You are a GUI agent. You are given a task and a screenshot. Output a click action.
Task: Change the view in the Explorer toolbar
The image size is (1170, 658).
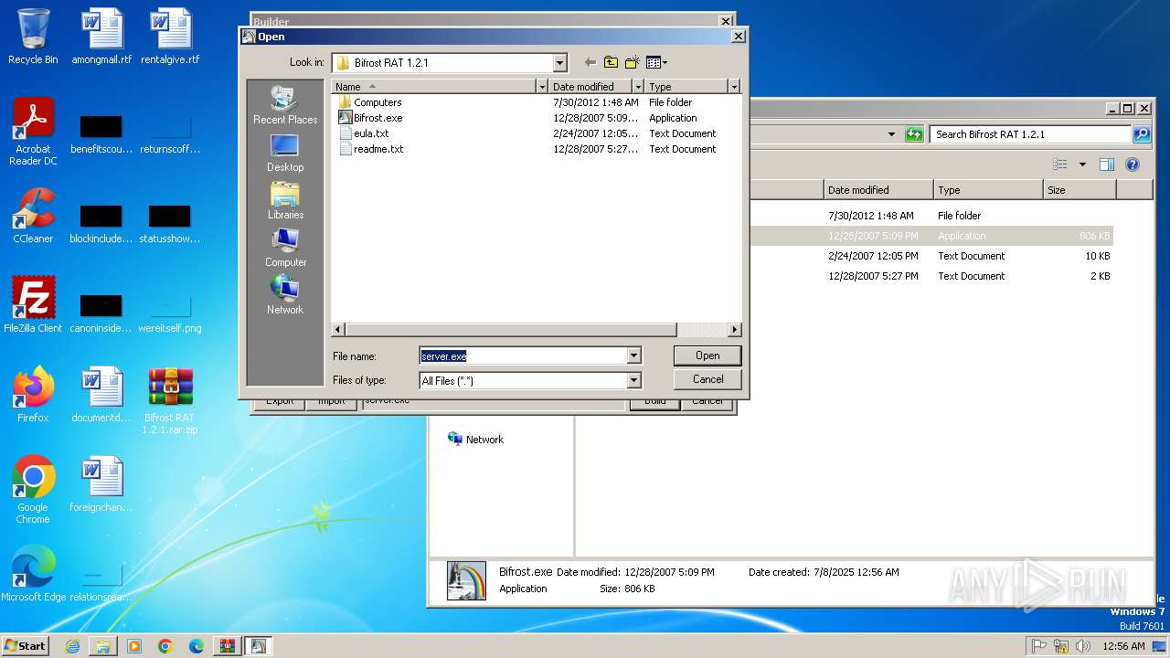(1060, 164)
